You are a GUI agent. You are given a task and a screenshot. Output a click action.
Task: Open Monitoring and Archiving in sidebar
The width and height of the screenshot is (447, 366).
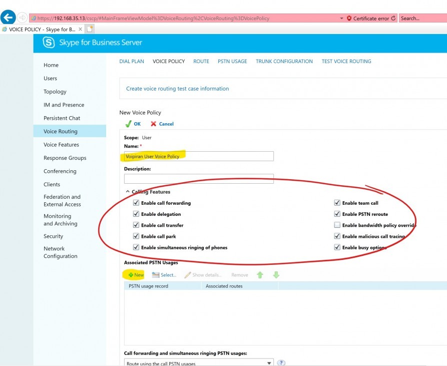[x=61, y=220]
